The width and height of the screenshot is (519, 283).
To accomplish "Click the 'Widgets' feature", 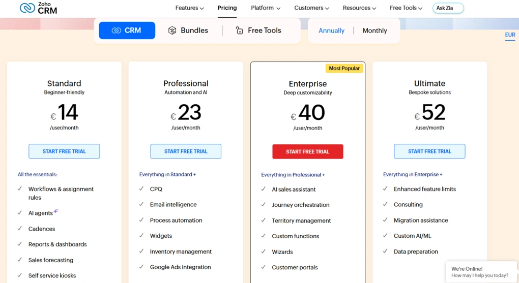I will (x=161, y=236).
